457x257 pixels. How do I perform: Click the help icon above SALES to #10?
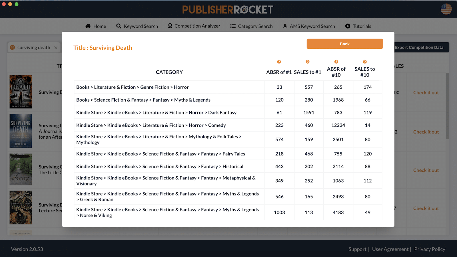(x=365, y=62)
